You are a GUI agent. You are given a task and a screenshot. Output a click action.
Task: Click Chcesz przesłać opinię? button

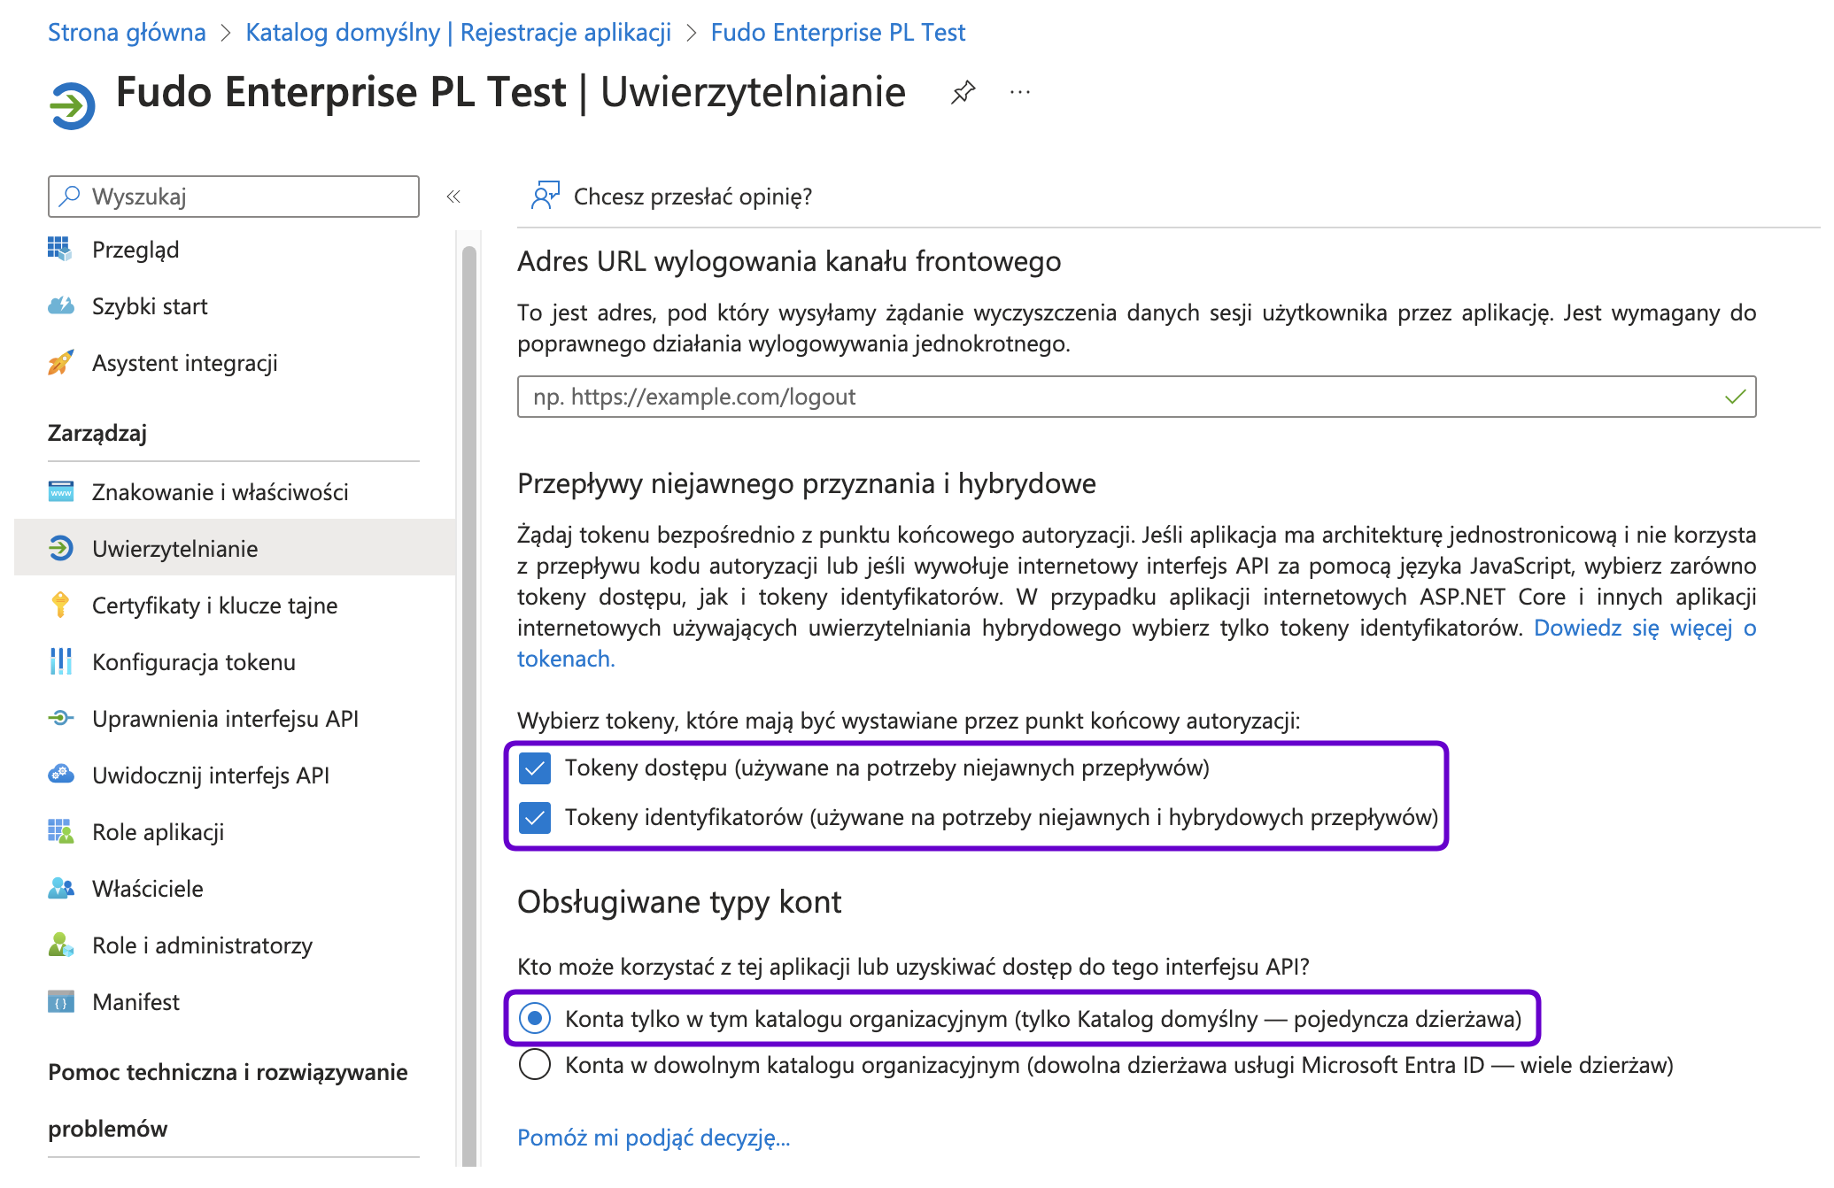pyautogui.click(x=670, y=196)
